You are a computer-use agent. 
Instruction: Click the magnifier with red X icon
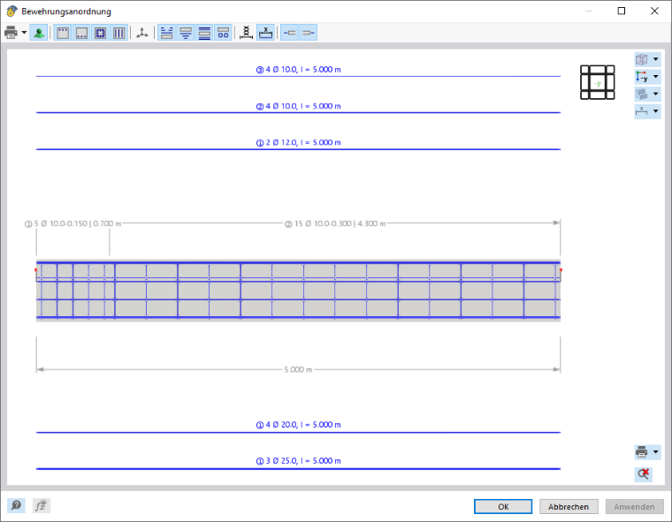tap(644, 473)
